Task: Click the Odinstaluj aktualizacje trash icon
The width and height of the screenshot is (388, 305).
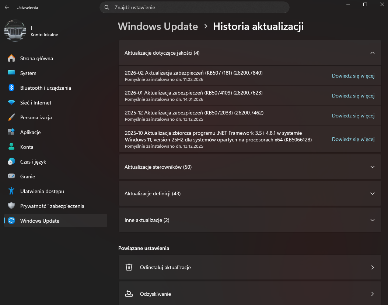Action: point(129,267)
